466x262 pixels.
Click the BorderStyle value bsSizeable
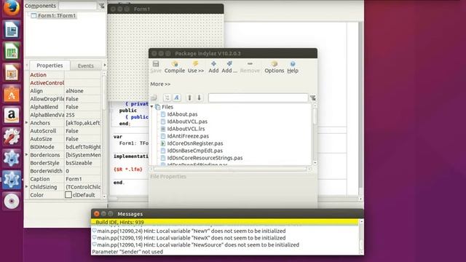79,163
